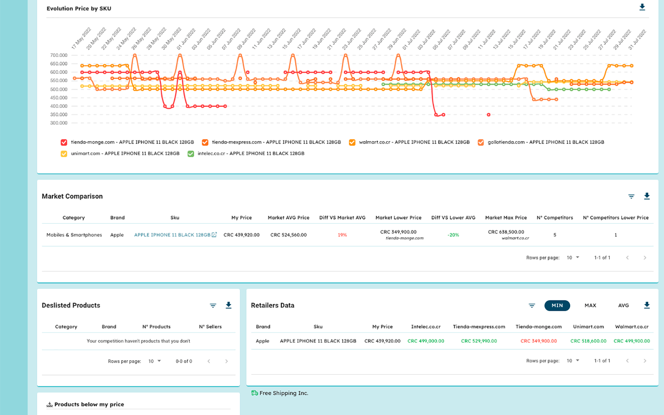This screenshot has width=664, height=415.
Task: Click the Mobiles & Smartphones category cell
Action: tap(74, 235)
